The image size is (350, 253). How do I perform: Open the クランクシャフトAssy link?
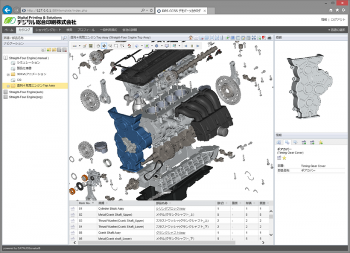coord(170,233)
